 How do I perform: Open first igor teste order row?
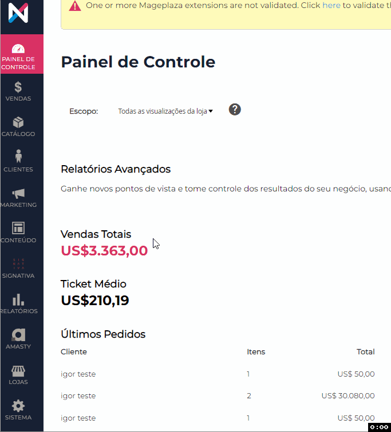tap(78, 374)
